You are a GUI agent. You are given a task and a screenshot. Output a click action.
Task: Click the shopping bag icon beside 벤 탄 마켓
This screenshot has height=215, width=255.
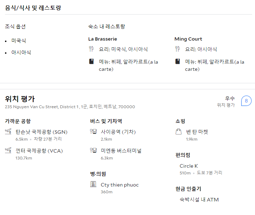pyautogui.click(x=178, y=132)
